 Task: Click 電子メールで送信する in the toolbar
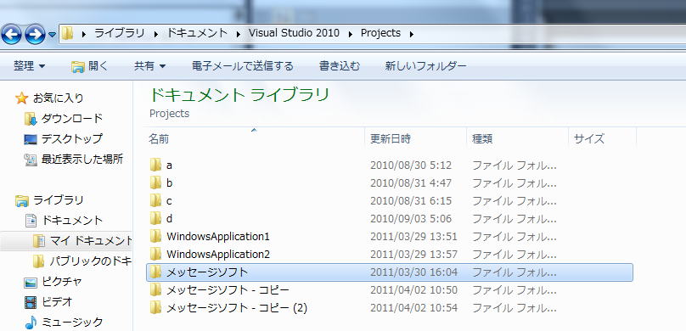point(243,66)
